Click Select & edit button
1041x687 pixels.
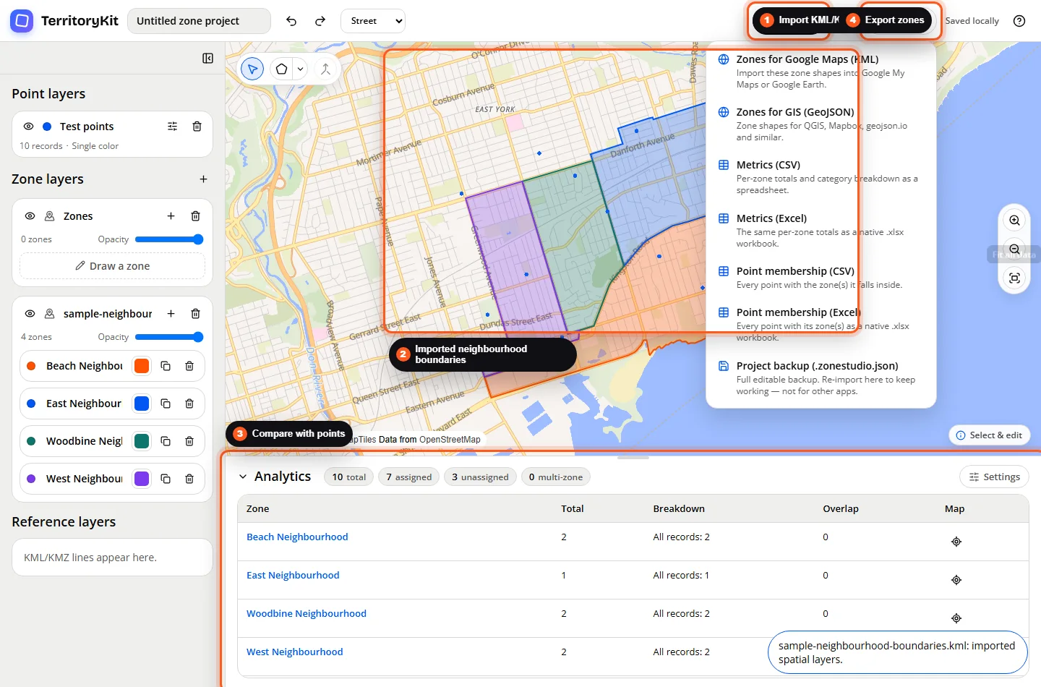pyautogui.click(x=989, y=435)
